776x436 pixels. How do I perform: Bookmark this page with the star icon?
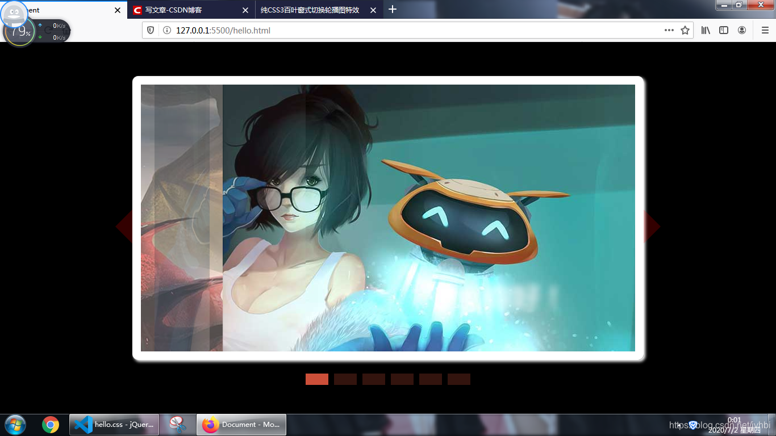[685, 30]
